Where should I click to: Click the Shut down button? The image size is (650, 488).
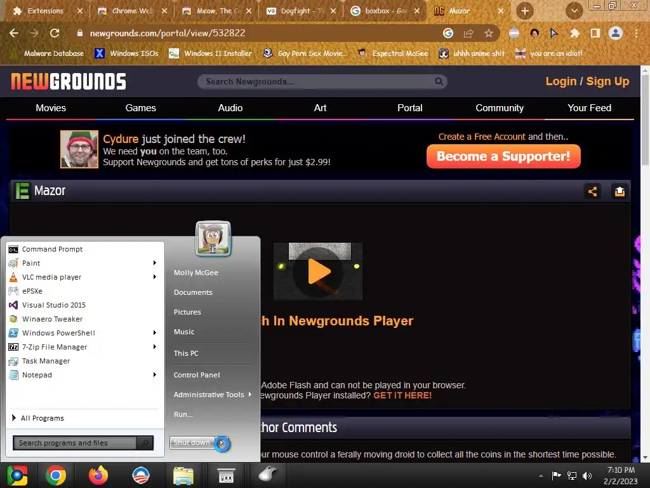tap(192, 443)
